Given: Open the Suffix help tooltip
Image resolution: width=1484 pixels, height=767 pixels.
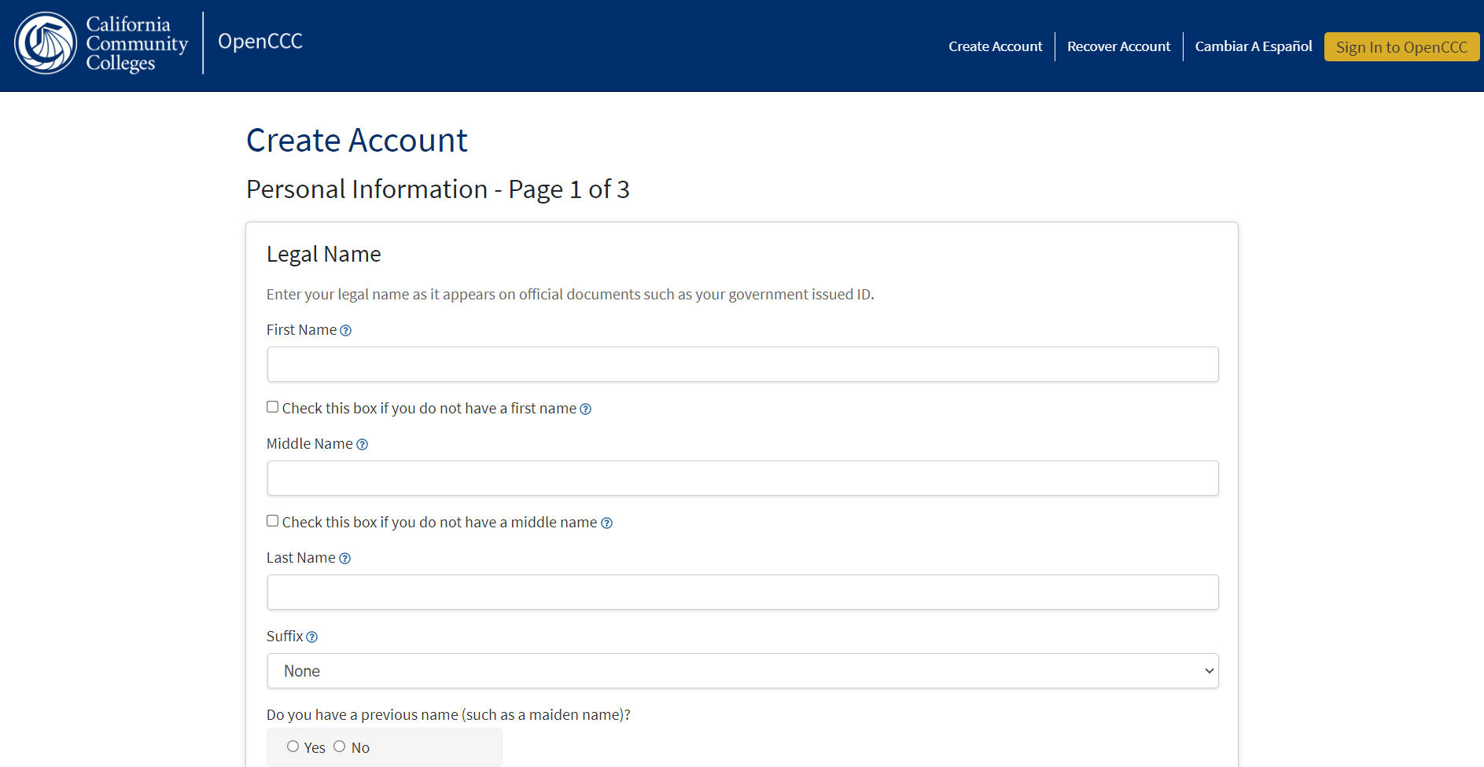Looking at the screenshot, I should pyautogui.click(x=312, y=637).
